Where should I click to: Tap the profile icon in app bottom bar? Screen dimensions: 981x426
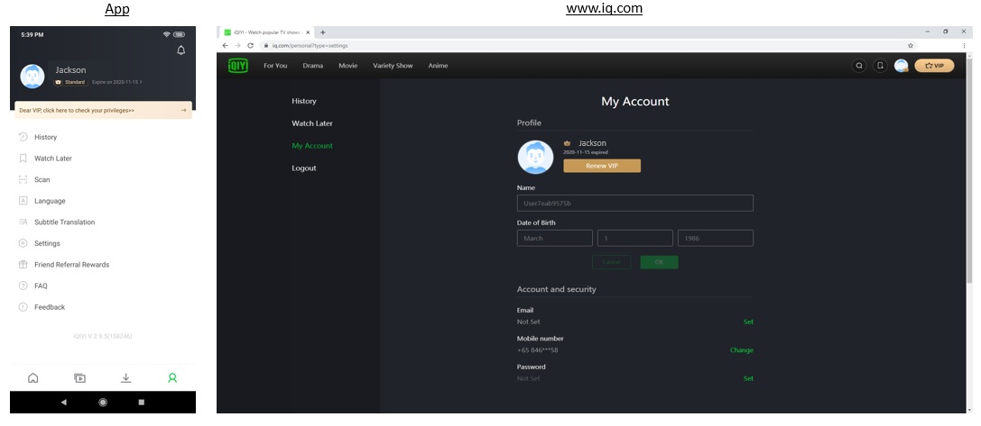[172, 378]
